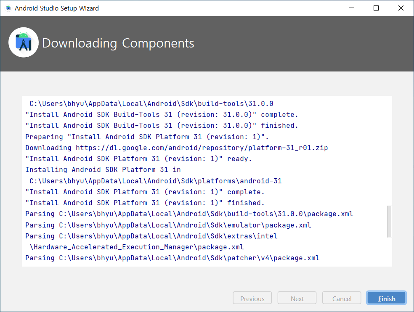Click the Android Studio logo in header
Image resolution: width=414 pixels, height=312 pixels.
tap(24, 42)
